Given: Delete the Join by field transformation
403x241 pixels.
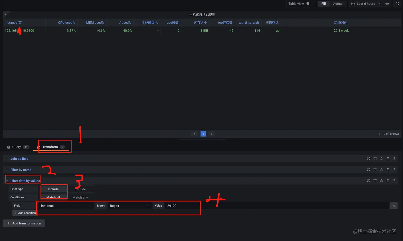Looking at the screenshot, I should click(x=388, y=159).
